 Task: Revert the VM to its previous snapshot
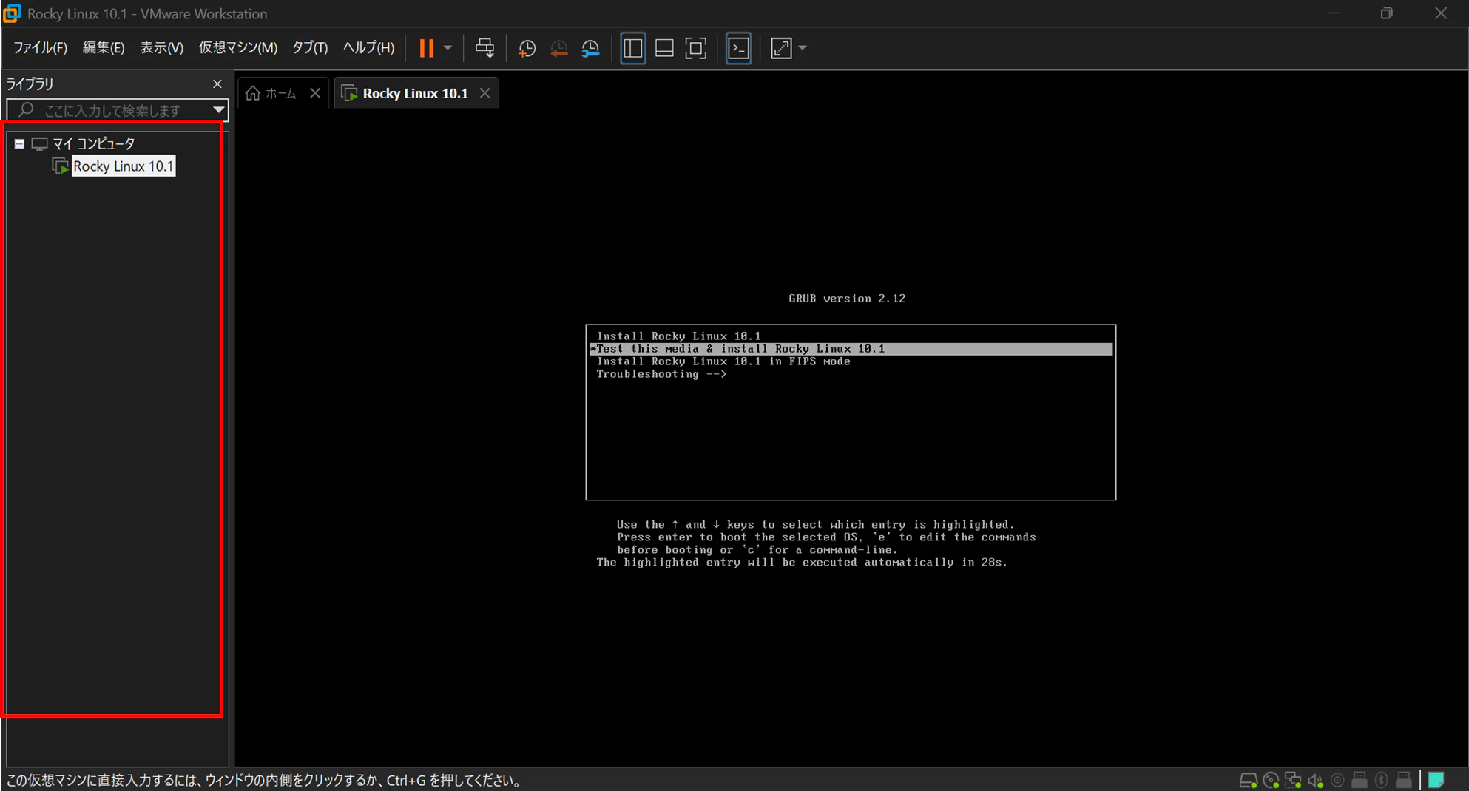click(x=559, y=49)
